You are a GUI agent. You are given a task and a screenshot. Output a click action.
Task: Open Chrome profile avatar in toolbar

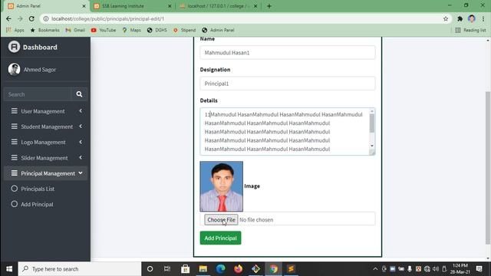click(472, 18)
